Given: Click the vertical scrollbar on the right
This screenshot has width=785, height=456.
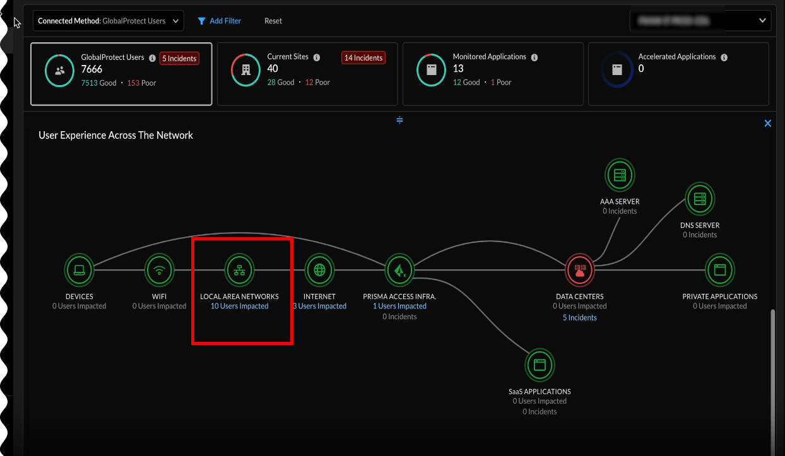Looking at the screenshot, I should click(772, 378).
